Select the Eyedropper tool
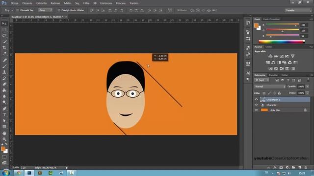Image resolution: width=314 pixels, height=176 pixels. coord(4,53)
